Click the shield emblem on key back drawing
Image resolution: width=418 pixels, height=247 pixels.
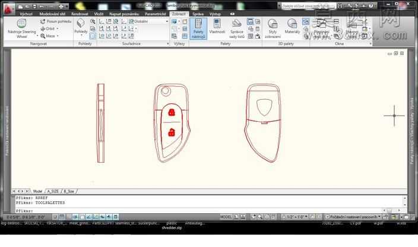(x=264, y=107)
